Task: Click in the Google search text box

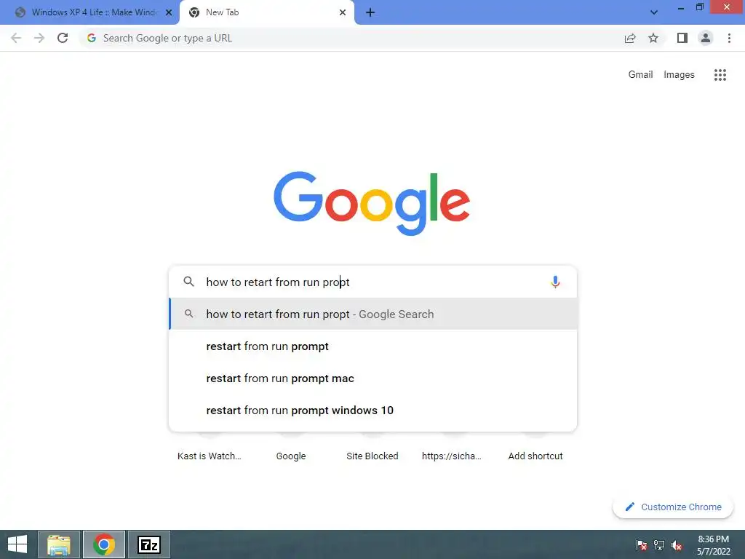Action: coord(373,282)
